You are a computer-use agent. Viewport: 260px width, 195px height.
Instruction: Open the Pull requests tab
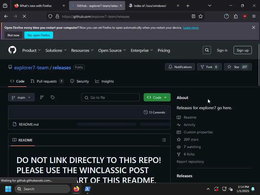tap(47, 81)
